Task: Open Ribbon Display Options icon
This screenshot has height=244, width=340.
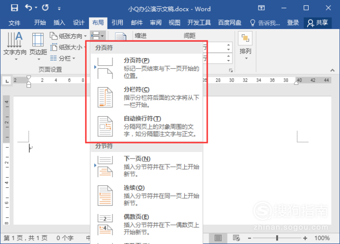Action: click(x=261, y=8)
